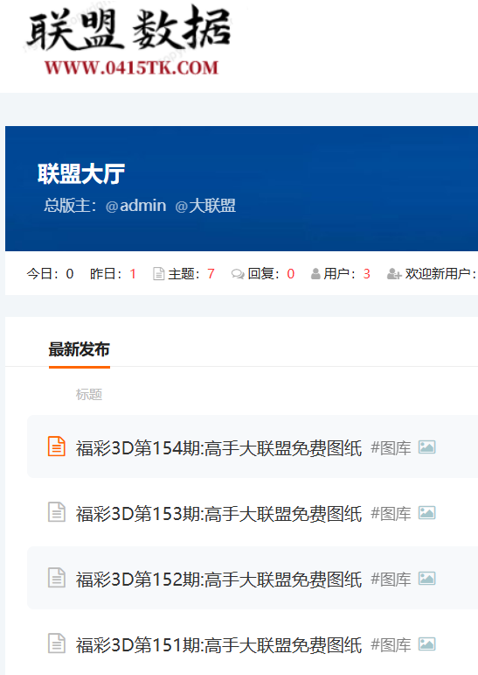Click the document icon beside 第151期 post
478x675 pixels.
pyautogui.click(x=56, y=643)
